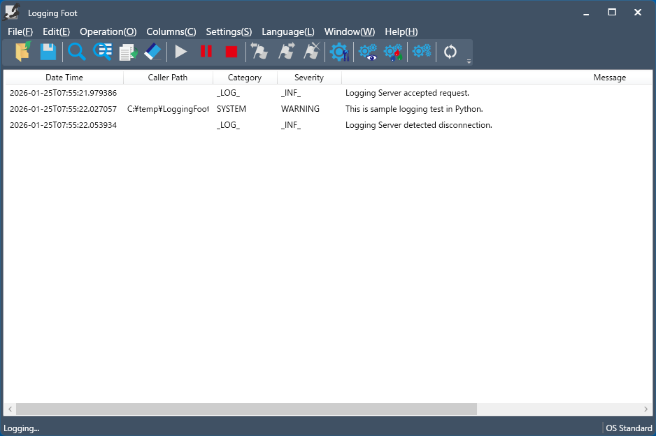The height and width of the screenshot is (436, 656).
Task: Click the copy documents icon with checkmark
Action: pyautogui.click(x=127, y=52)
